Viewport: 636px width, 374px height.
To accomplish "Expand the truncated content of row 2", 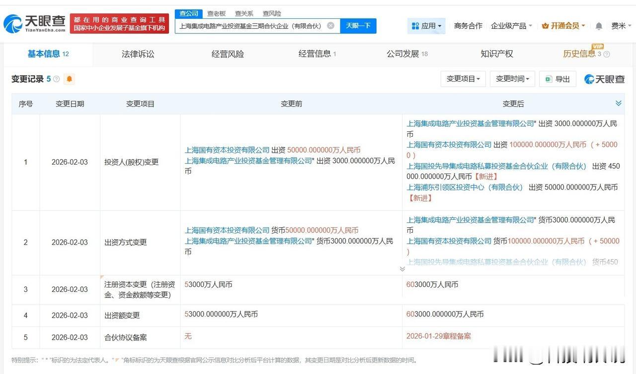I will point(402,269).
